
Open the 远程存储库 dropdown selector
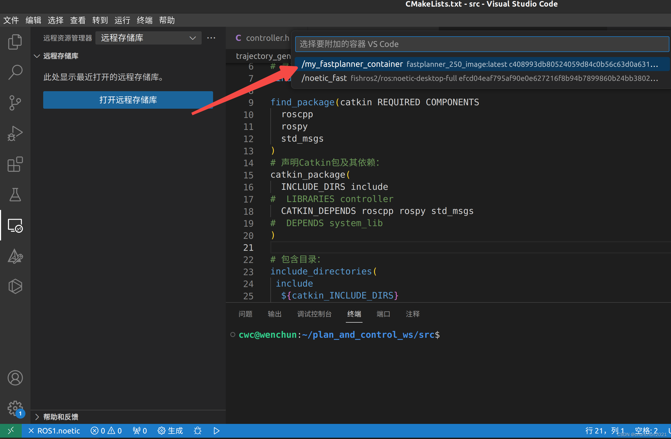click(149, 38)
